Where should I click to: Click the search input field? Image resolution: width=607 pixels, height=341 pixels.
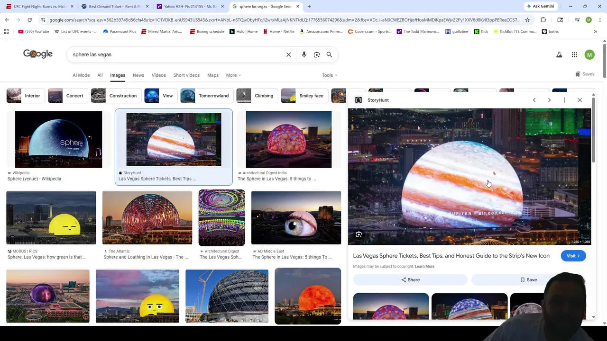(175, 54)
